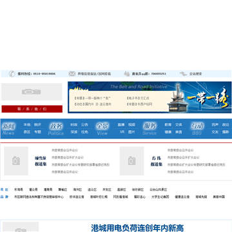
Task: Open first 市委常委会召开会议 headline in 方伟 list
Action: coord(180,150)
